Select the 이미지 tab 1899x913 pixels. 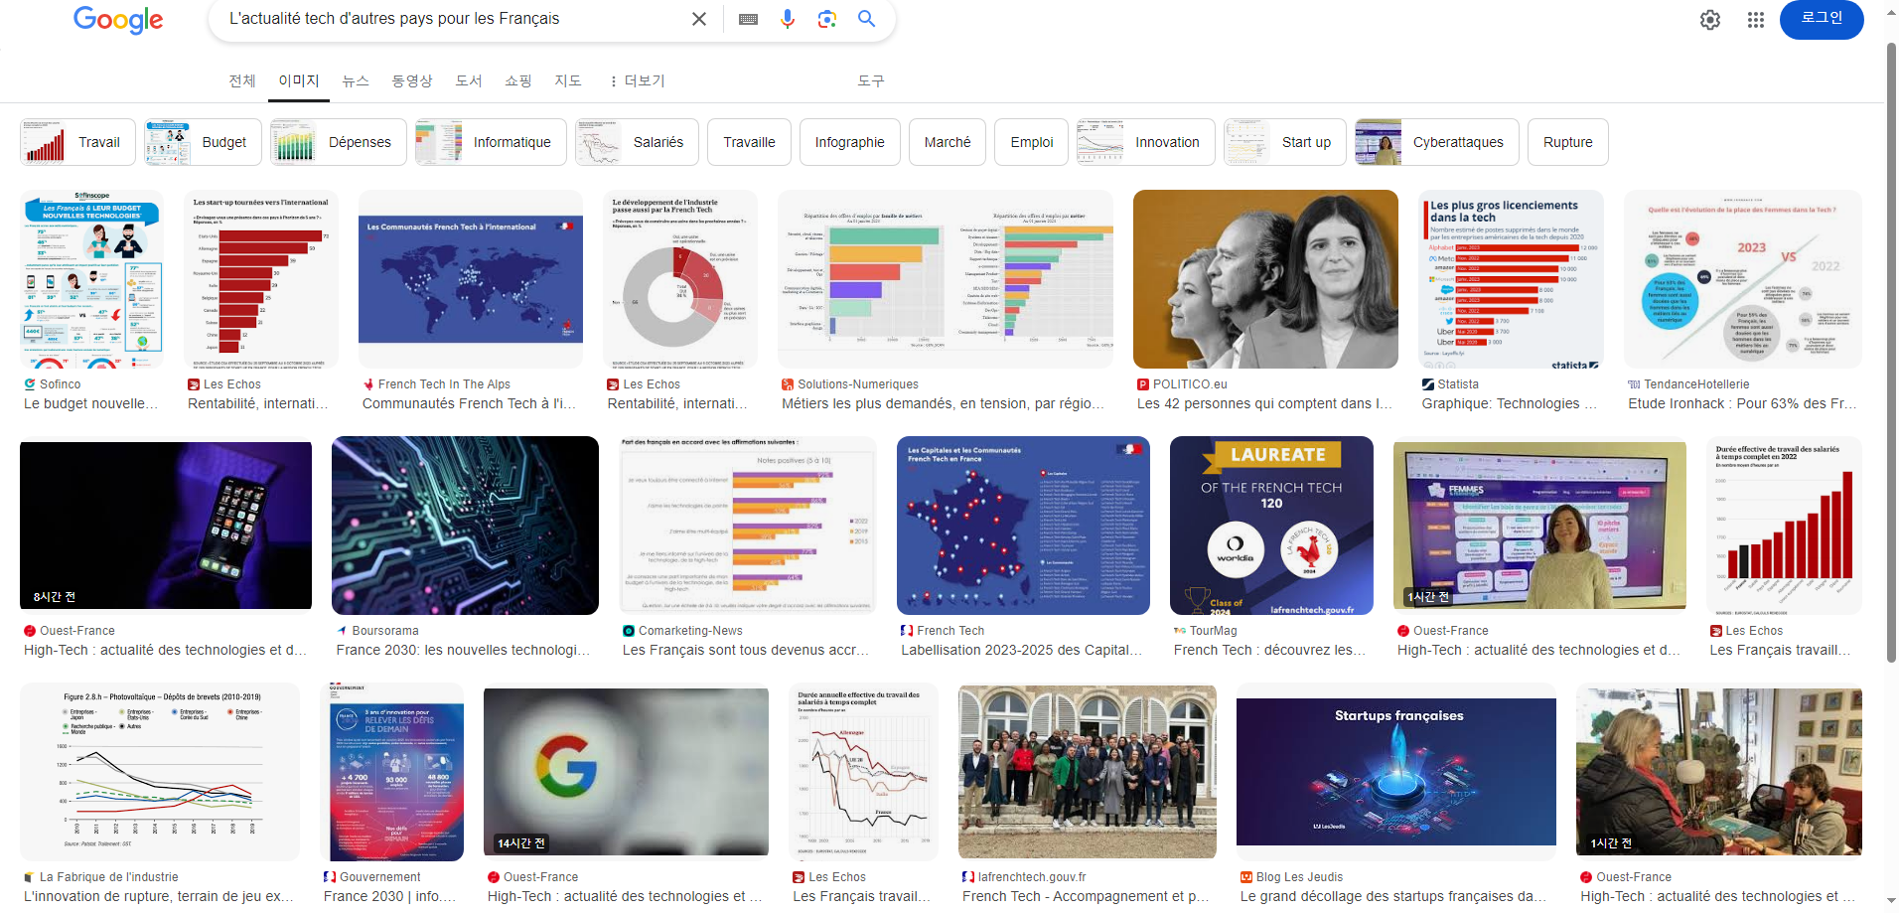[x=299, y=80]
